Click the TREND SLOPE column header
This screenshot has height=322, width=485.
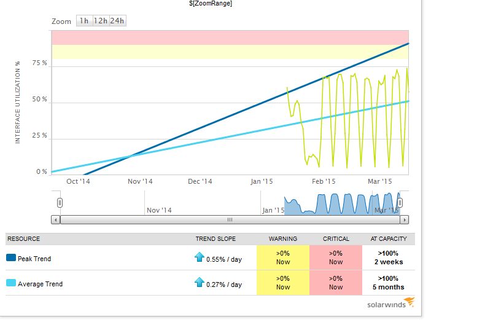(215, 238)
